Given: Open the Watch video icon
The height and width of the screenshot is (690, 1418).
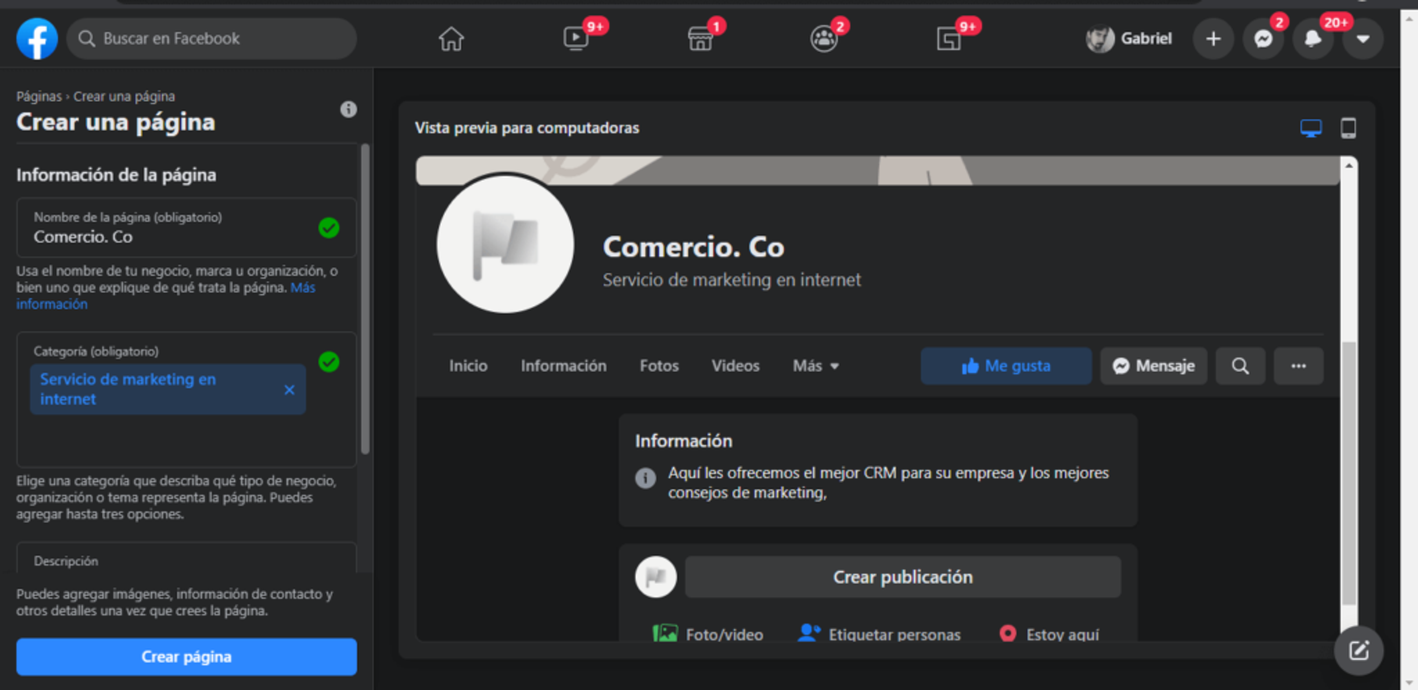Looking at the screenshot, I should [x=576, y=38].
